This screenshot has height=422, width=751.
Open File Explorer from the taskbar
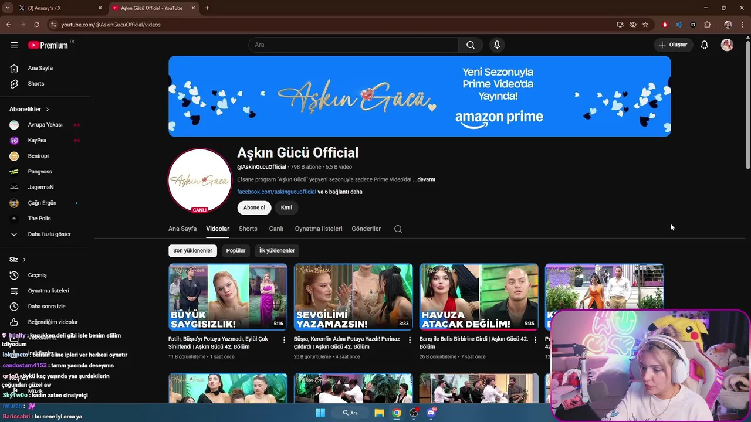click(x=379, y=413)
